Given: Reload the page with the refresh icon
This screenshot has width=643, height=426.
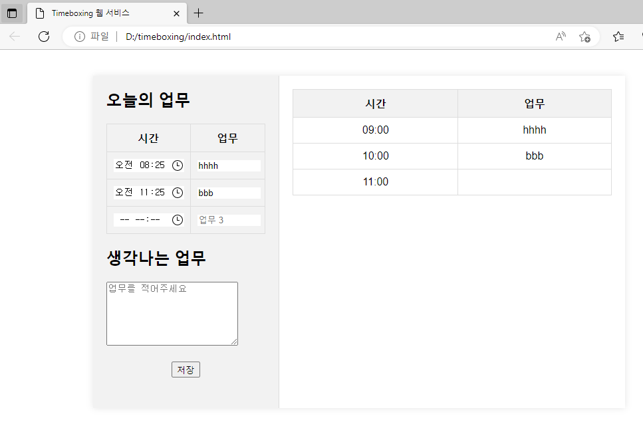Looking at the screenshot, I should (x=44, y=37).
